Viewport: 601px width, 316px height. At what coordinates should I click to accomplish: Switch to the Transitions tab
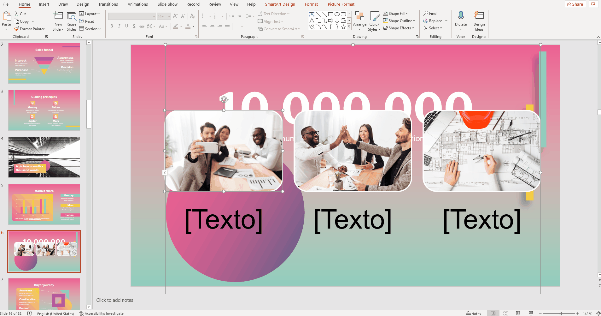[108, 4]
